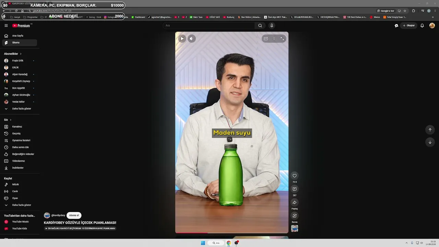The height and width of the screenshot is (247, 439).
Task: Click the Oluştur create button
Action: pos(409,25)
